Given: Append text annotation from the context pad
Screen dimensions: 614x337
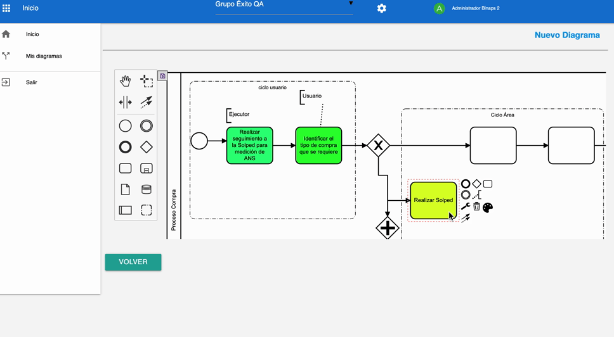Looking at the screenshot, I should click(x=476, y=196).
